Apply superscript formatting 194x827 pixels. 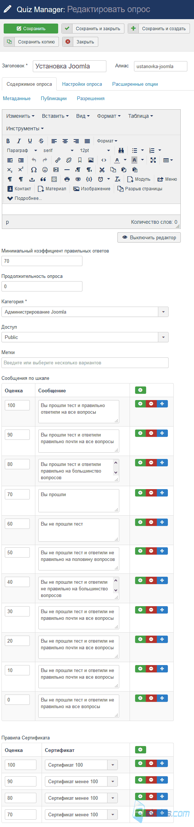(21, 170)
